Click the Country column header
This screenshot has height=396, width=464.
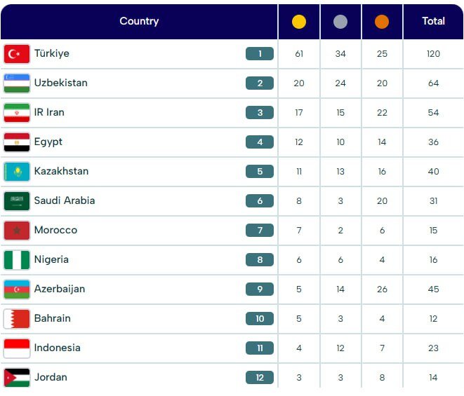click(139, 21)
